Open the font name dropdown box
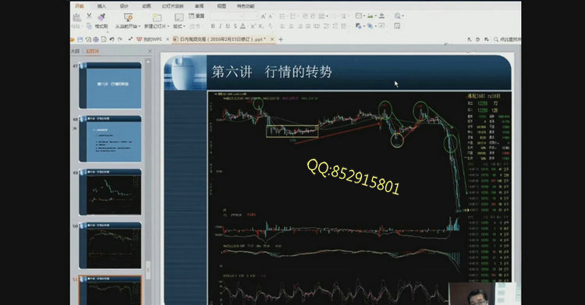The width and height of the screenshot is (585, 305). [226, 16]
